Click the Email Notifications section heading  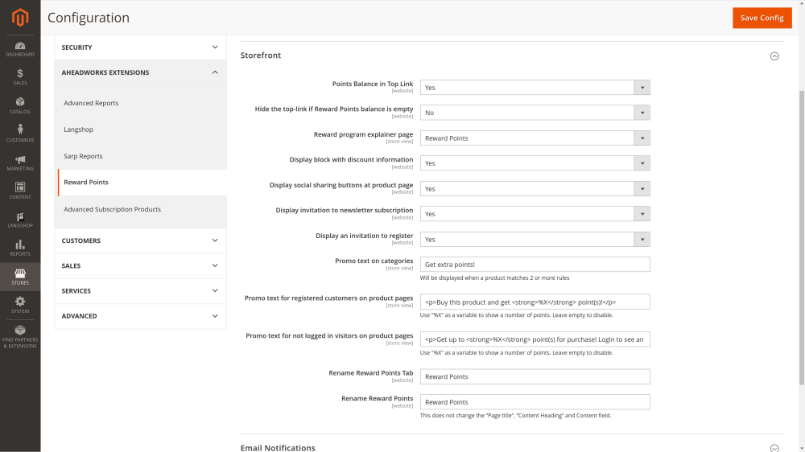[278, 448]
